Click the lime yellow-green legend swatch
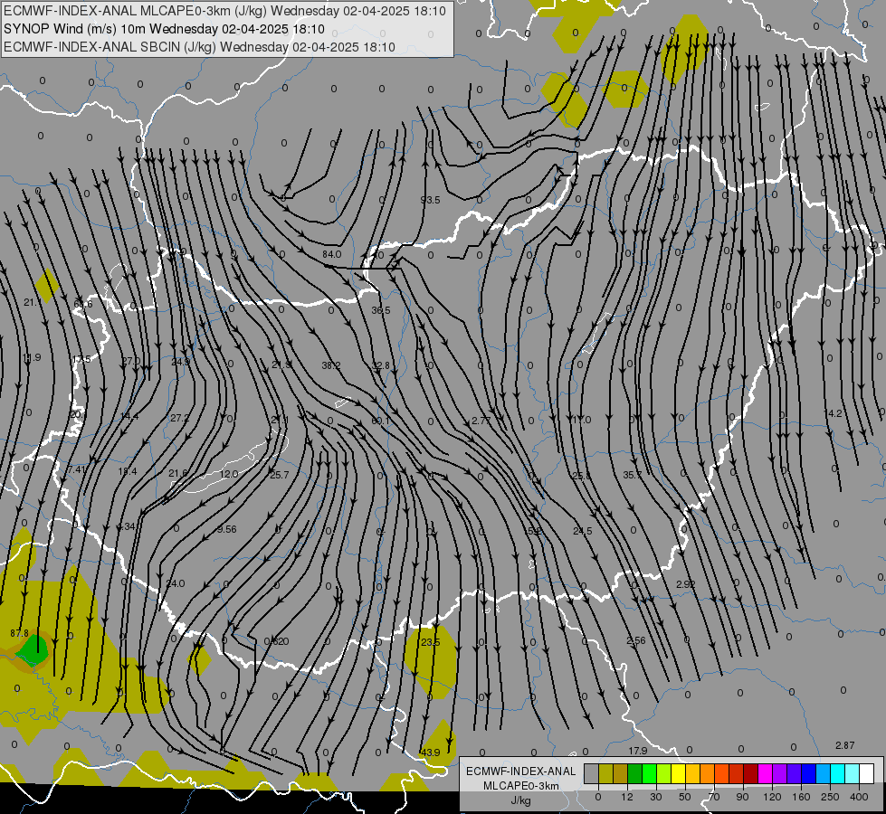The width and height of the screenshot is (886, 814). click(x=663, y=773)
